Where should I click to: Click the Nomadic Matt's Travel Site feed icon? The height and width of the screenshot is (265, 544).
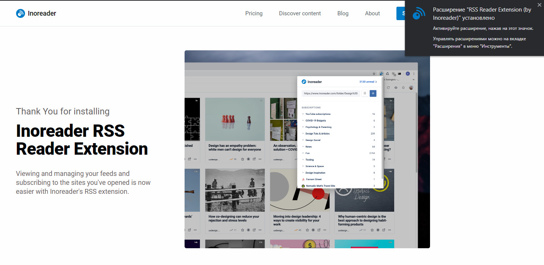pyautogui.click(x=303, y=186)
